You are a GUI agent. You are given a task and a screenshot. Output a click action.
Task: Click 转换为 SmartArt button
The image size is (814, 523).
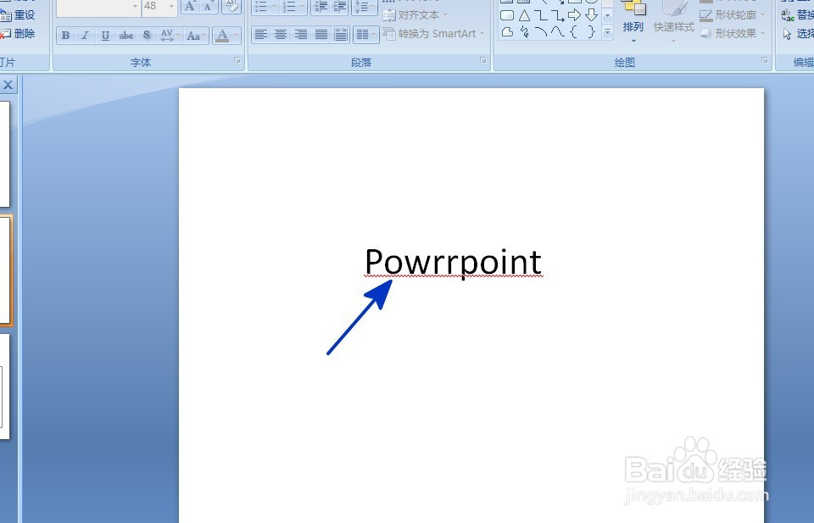434,34
